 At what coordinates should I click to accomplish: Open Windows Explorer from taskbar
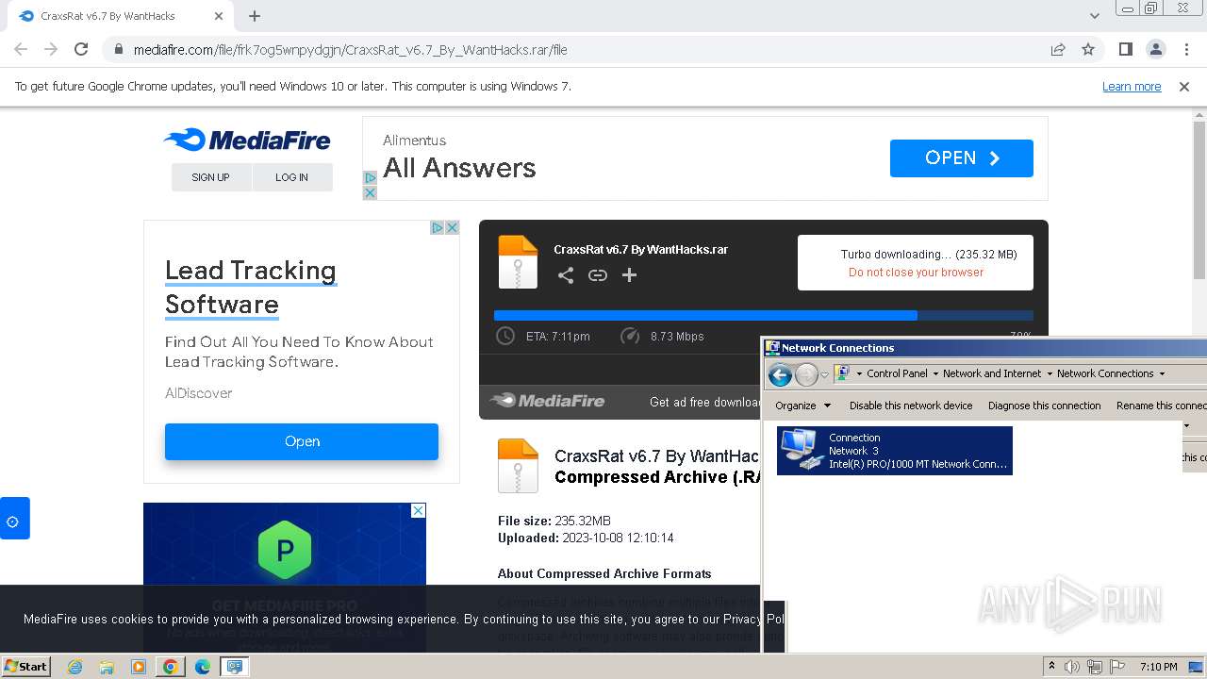coord(107,667)
